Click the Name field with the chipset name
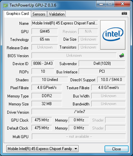Image resolution: width=133 pixels, height=156 pixels. click(x=65, y=23)
